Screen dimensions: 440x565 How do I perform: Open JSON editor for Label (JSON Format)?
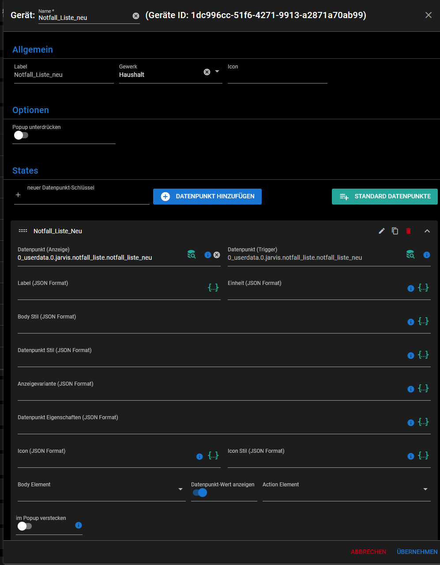213,288
